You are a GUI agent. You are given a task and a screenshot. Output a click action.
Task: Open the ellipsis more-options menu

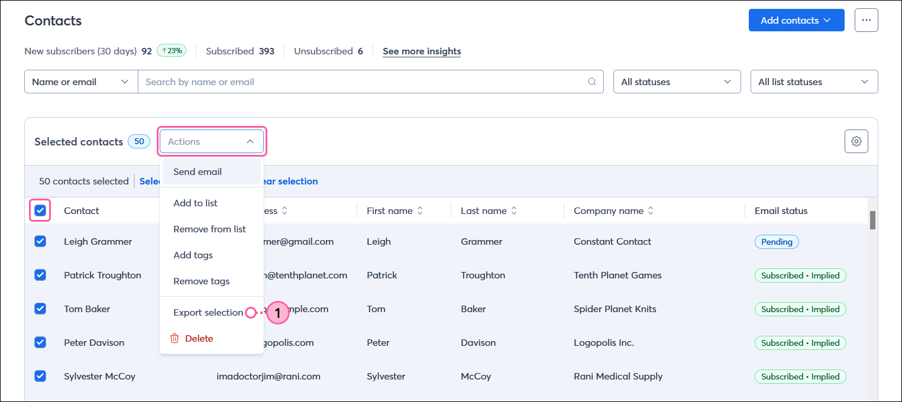[x=866, y=20]
